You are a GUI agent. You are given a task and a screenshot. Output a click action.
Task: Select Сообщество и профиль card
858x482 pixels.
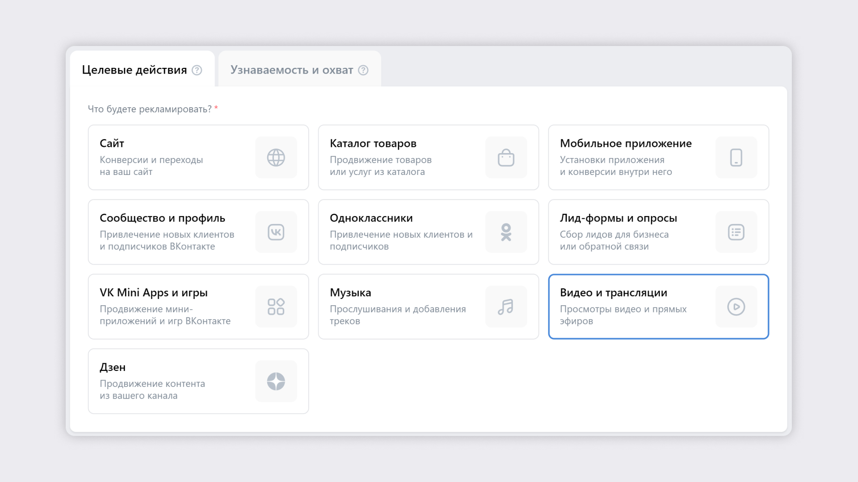(x=198, y=232)
